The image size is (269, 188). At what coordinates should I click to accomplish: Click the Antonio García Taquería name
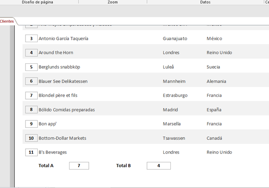(63, 39)
